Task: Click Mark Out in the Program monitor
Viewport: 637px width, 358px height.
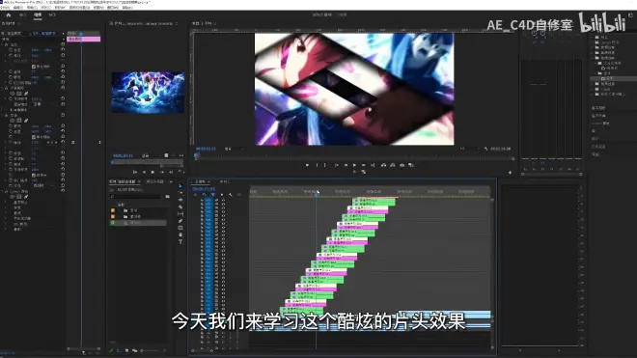Action: point(325,165)
